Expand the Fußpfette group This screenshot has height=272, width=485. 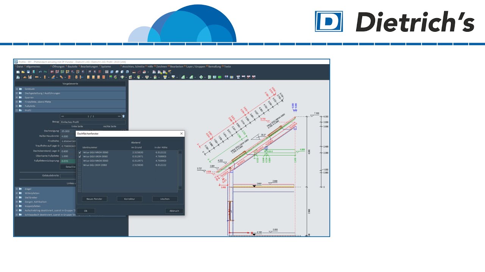pyautogui.click(x=17, y=106)
